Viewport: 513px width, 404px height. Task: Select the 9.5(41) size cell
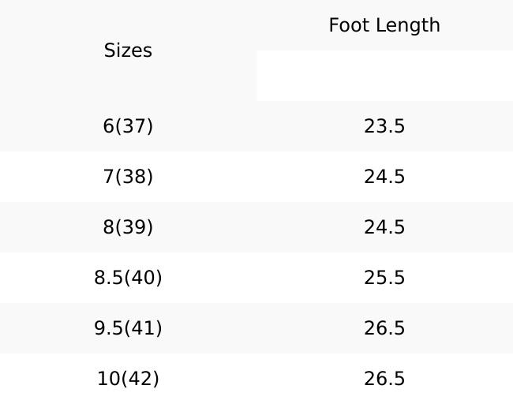pos(128,328)
